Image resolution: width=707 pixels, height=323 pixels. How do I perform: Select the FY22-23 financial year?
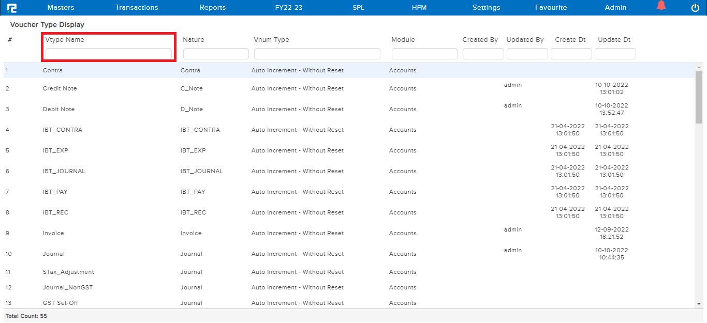[x=289, y=7]
